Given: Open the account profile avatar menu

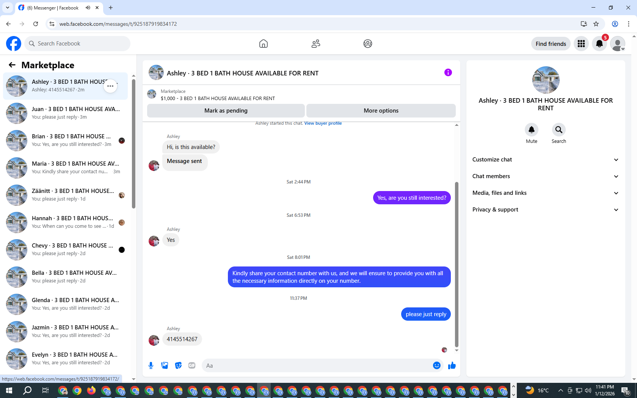Looking at the screenshot, I should [x=618, y=44].
